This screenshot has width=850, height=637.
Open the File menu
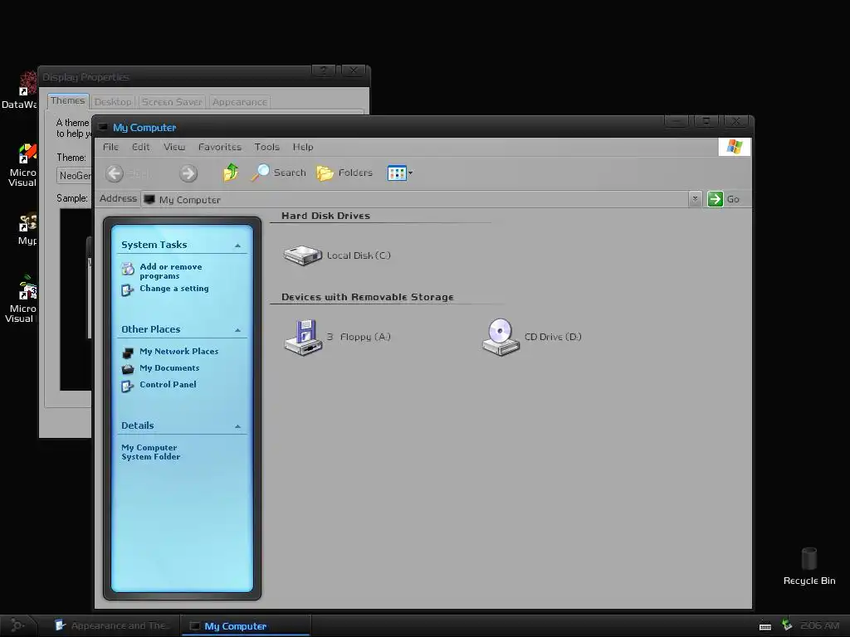pyautogui.click(x=110, y=147)
